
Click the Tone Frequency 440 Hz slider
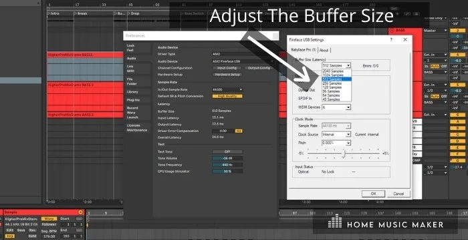coord(227,165)
